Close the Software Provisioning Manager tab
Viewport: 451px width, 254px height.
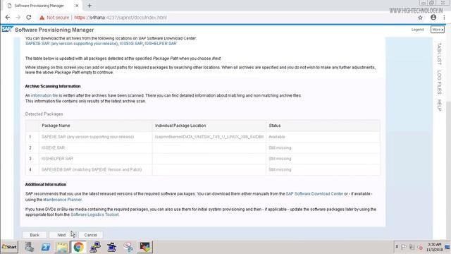point(77,6)
